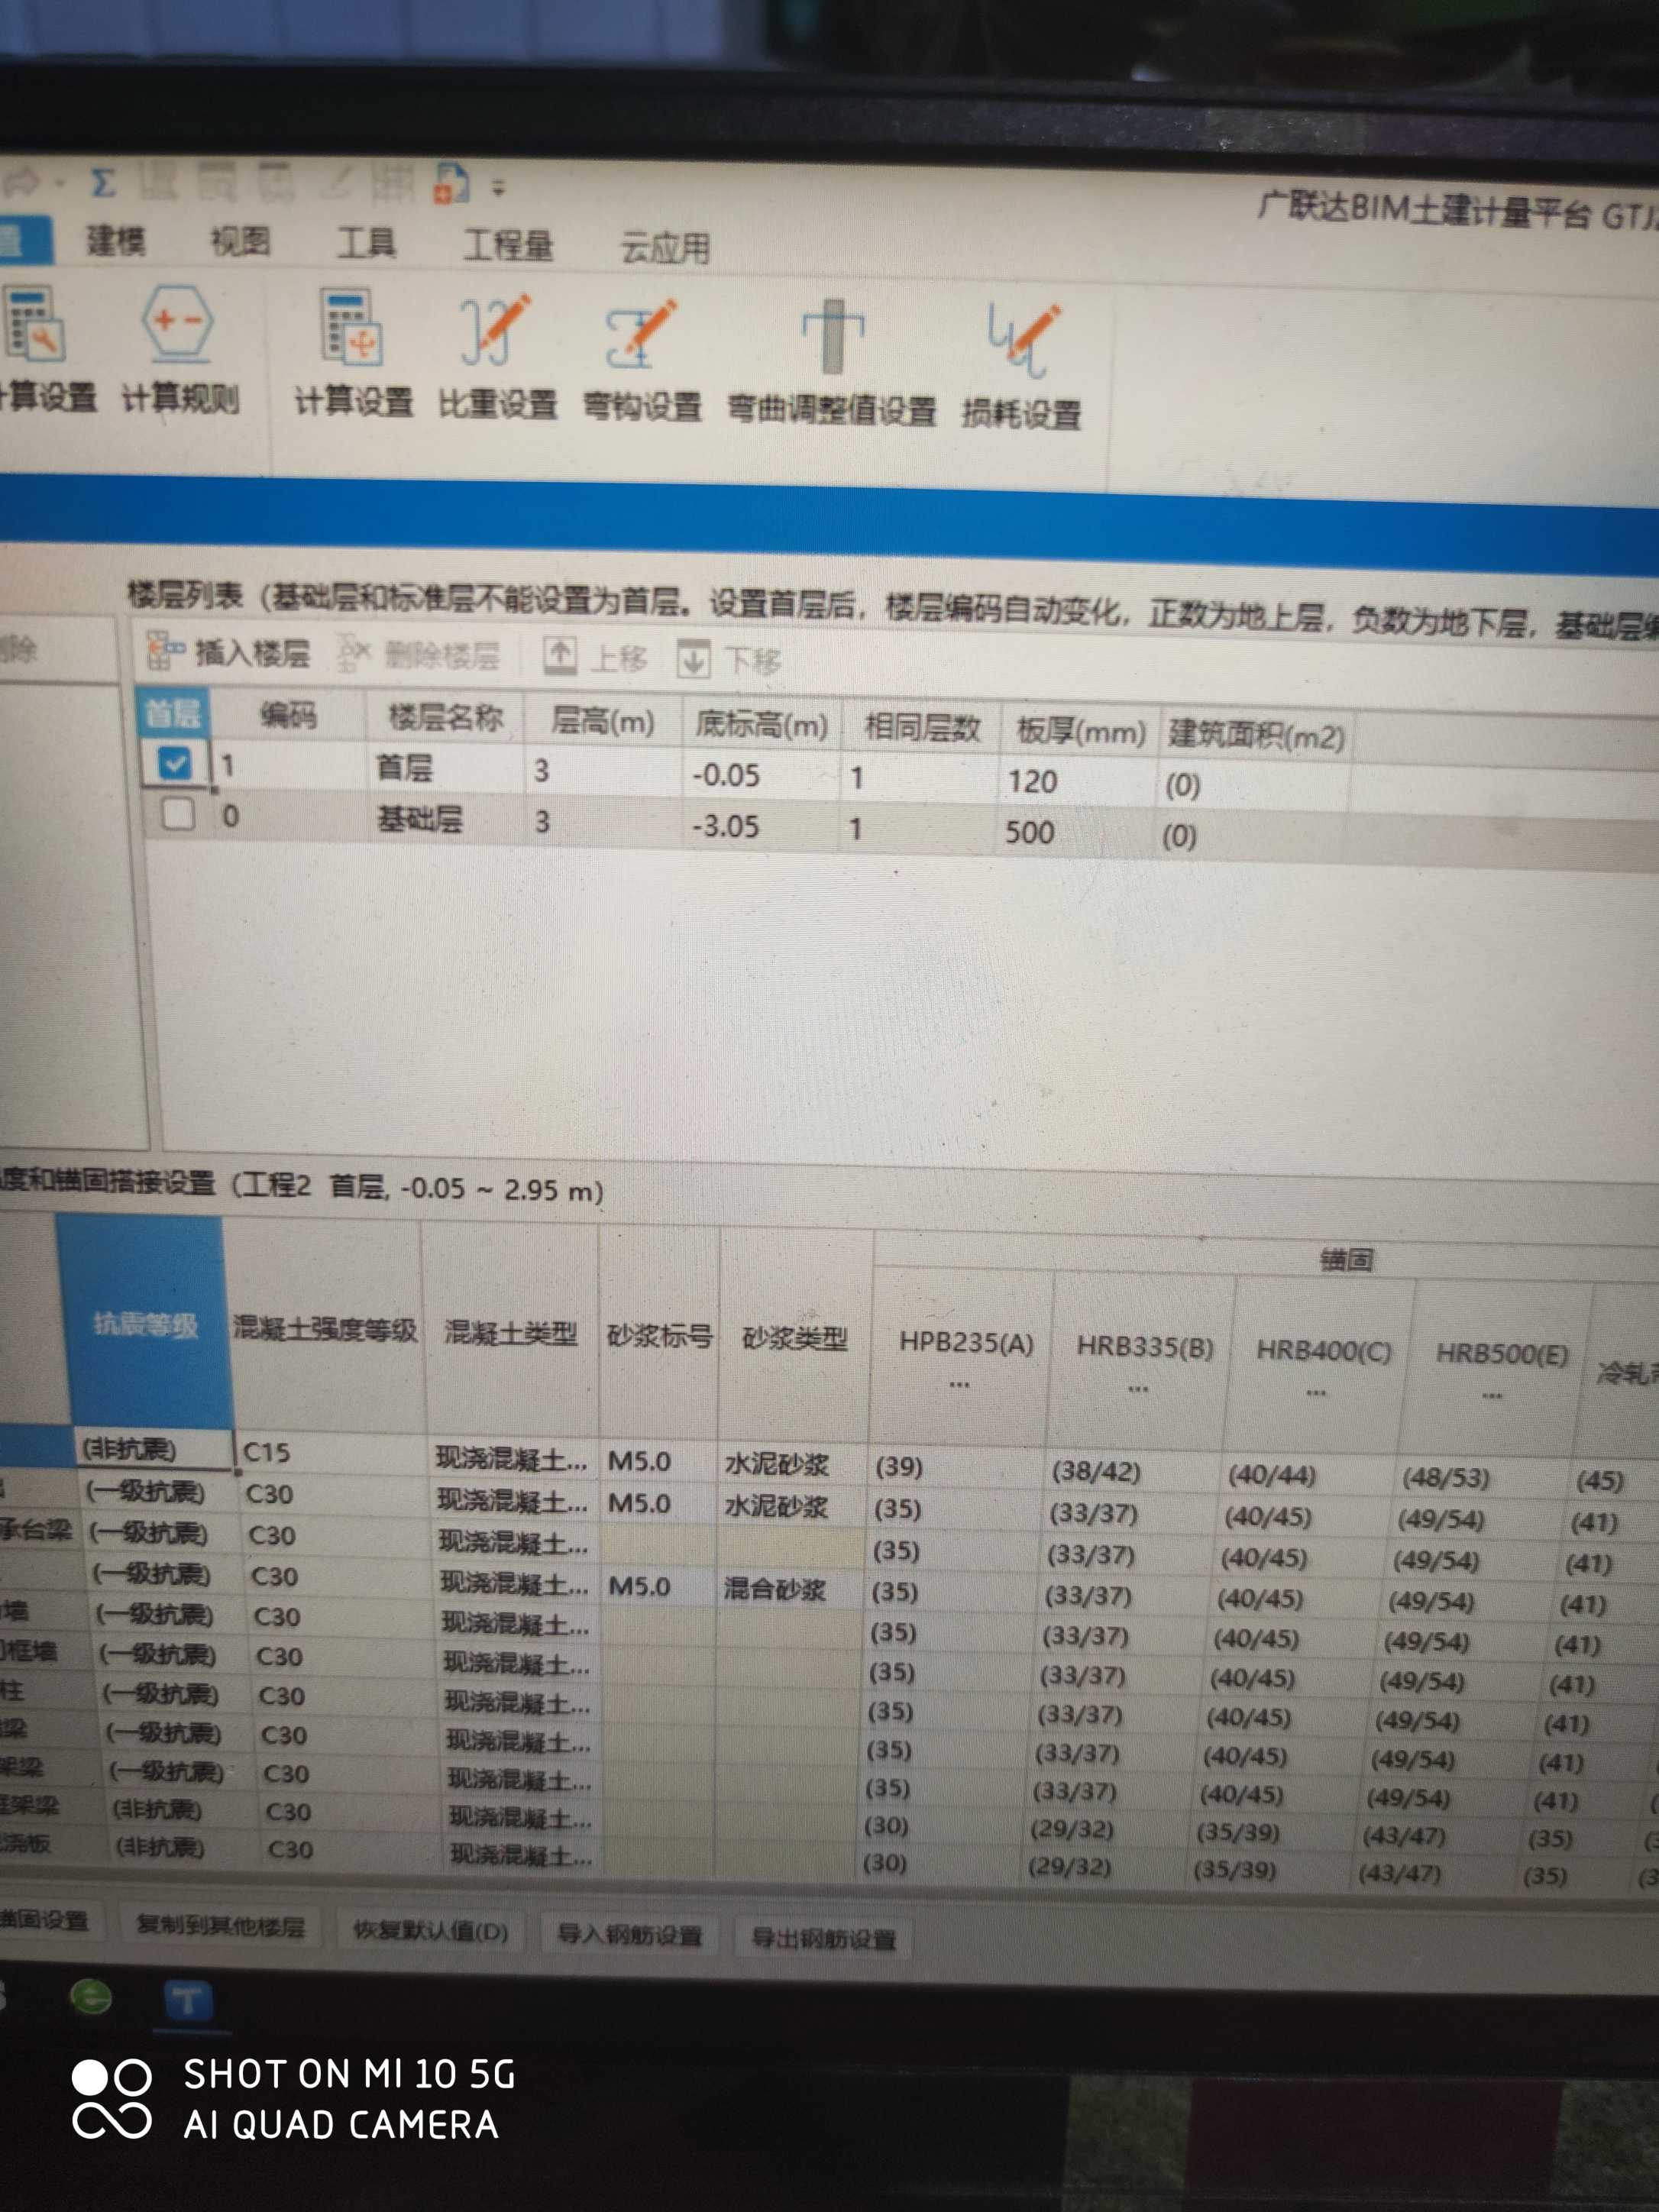The height and width of the screenshot is (2212, 1659).
Task: Click 导入钢筋设置 button
Action: 629,1936
